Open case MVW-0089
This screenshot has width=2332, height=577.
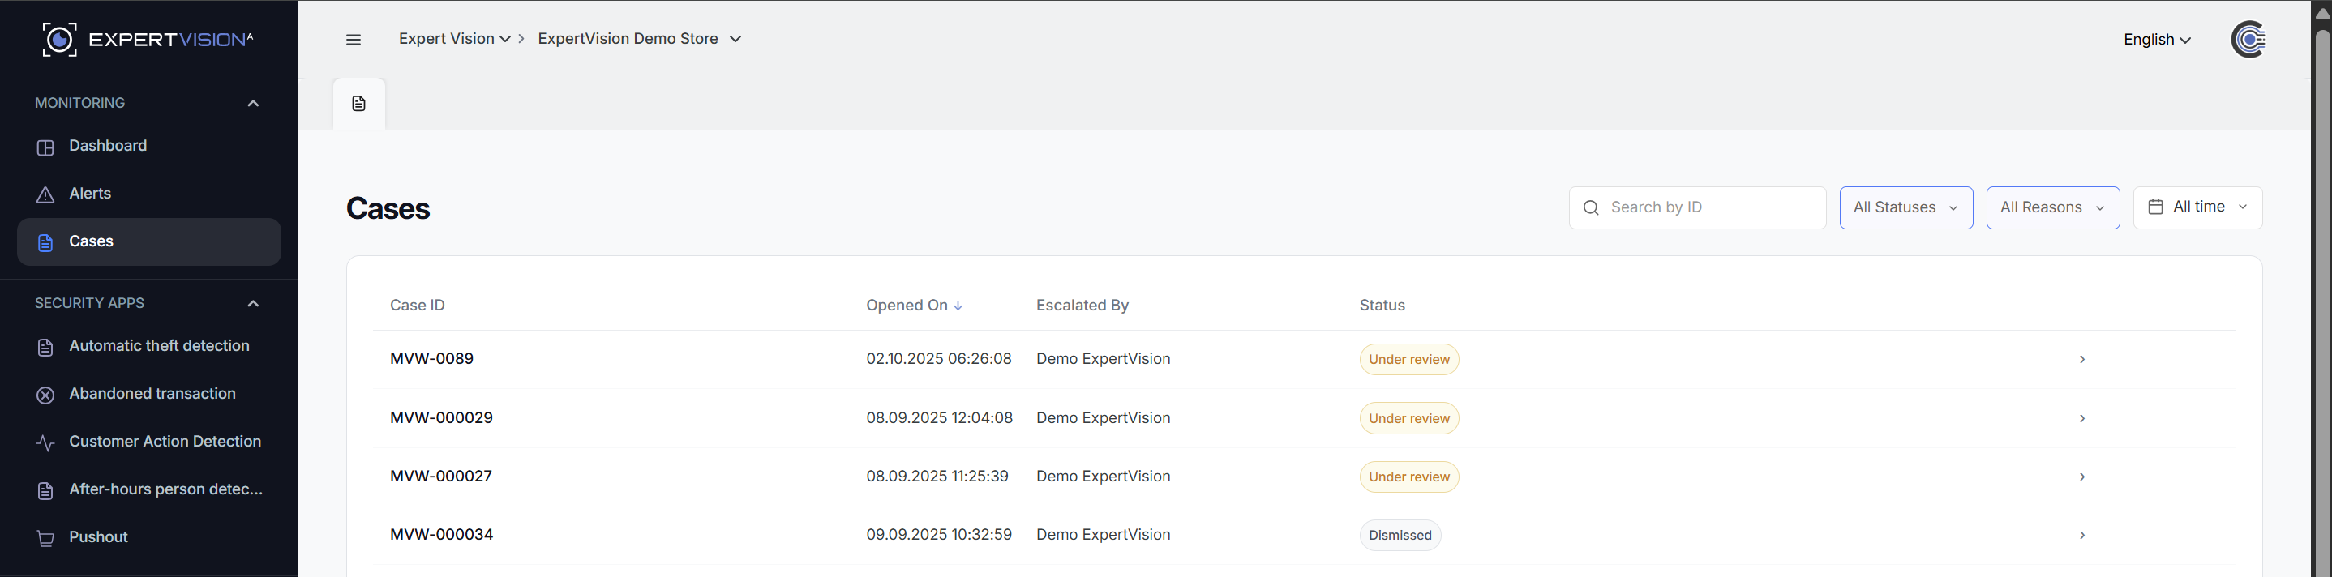click(432, 359)
